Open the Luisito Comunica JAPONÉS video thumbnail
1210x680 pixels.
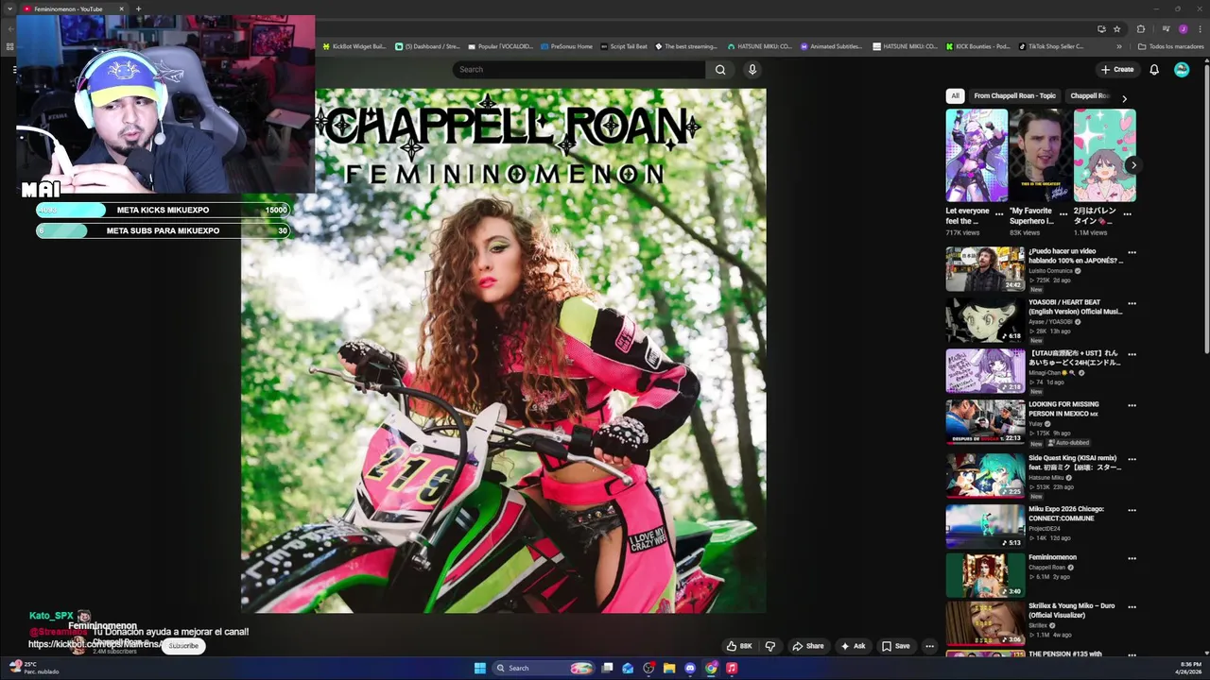pos(985,269)
